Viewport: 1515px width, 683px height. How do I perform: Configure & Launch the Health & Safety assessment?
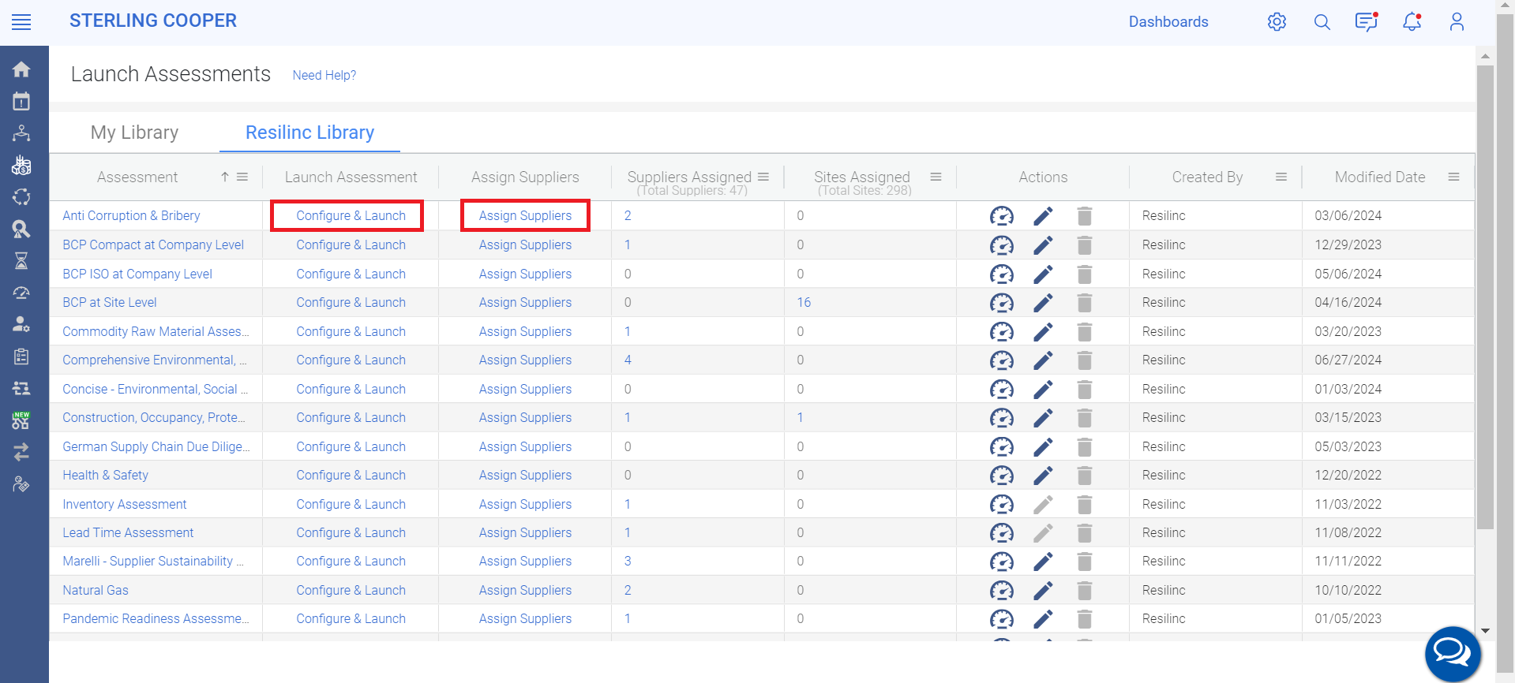[x=351, y=476]
